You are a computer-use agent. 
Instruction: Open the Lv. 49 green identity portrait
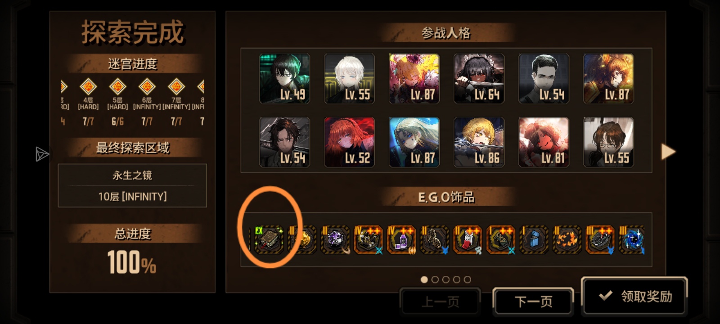(x=285, y=79)
